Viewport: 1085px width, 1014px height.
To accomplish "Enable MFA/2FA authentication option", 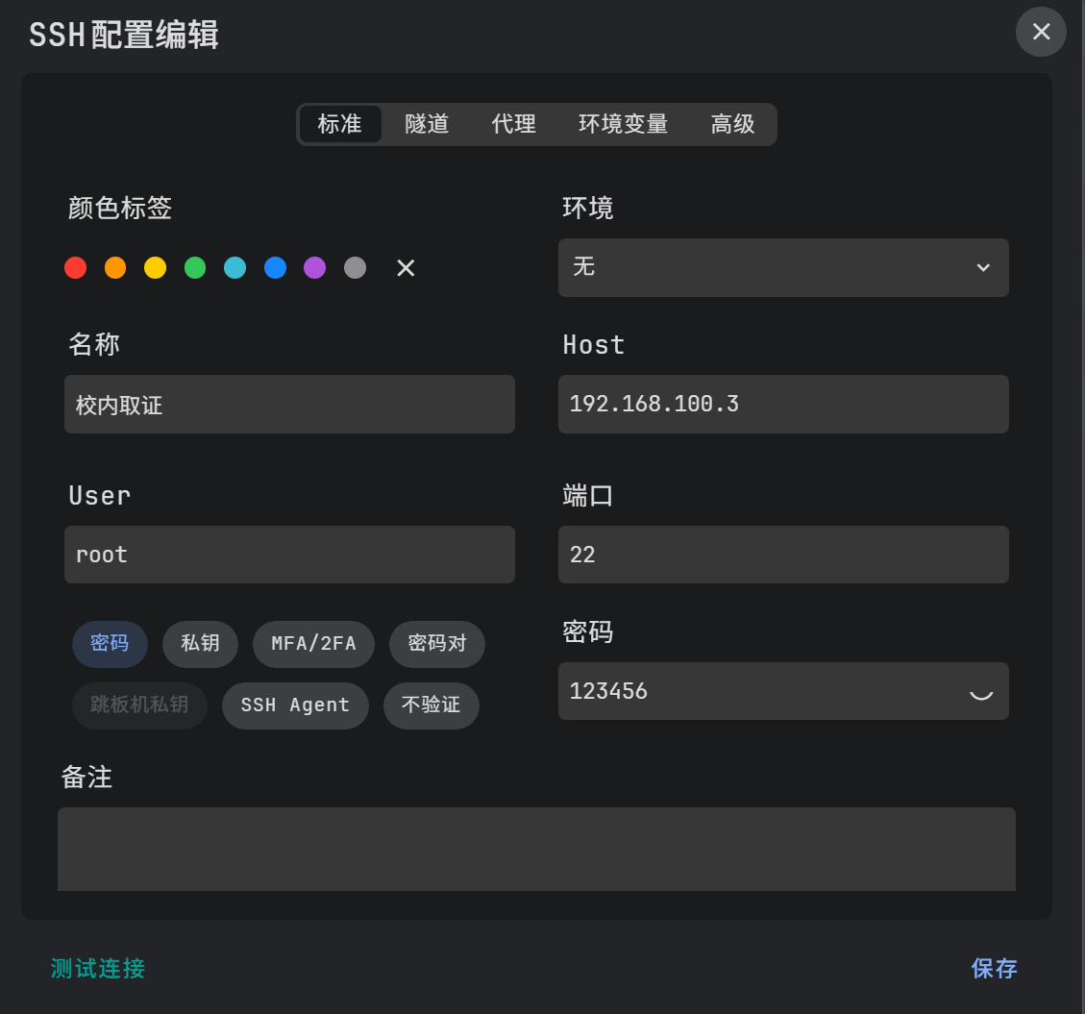I will pos(313,644).
